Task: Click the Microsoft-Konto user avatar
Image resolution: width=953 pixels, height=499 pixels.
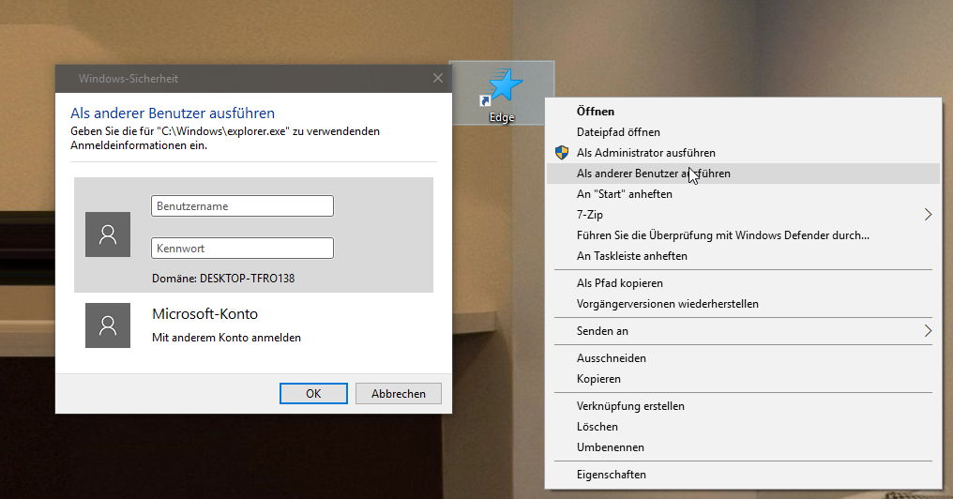Action: (x=108, y=325)
